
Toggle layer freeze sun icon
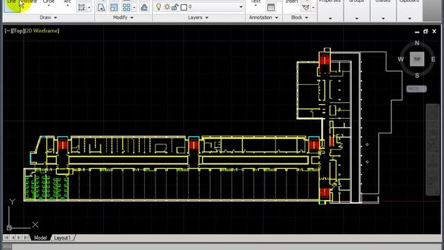(166, 7)
